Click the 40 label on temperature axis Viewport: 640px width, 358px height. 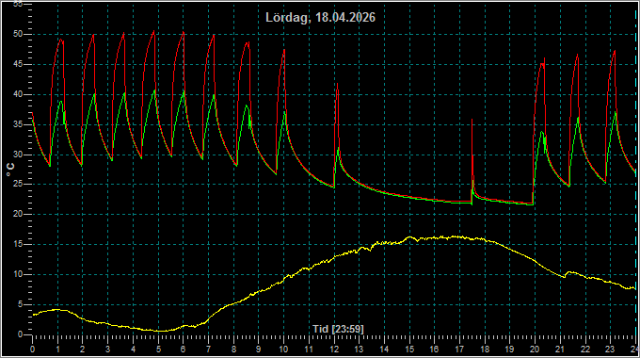[18, 94]
